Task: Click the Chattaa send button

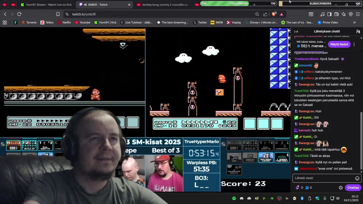Action: [x=353, y=188]
